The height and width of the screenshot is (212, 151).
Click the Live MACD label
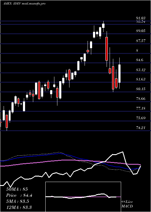point(127,204)
